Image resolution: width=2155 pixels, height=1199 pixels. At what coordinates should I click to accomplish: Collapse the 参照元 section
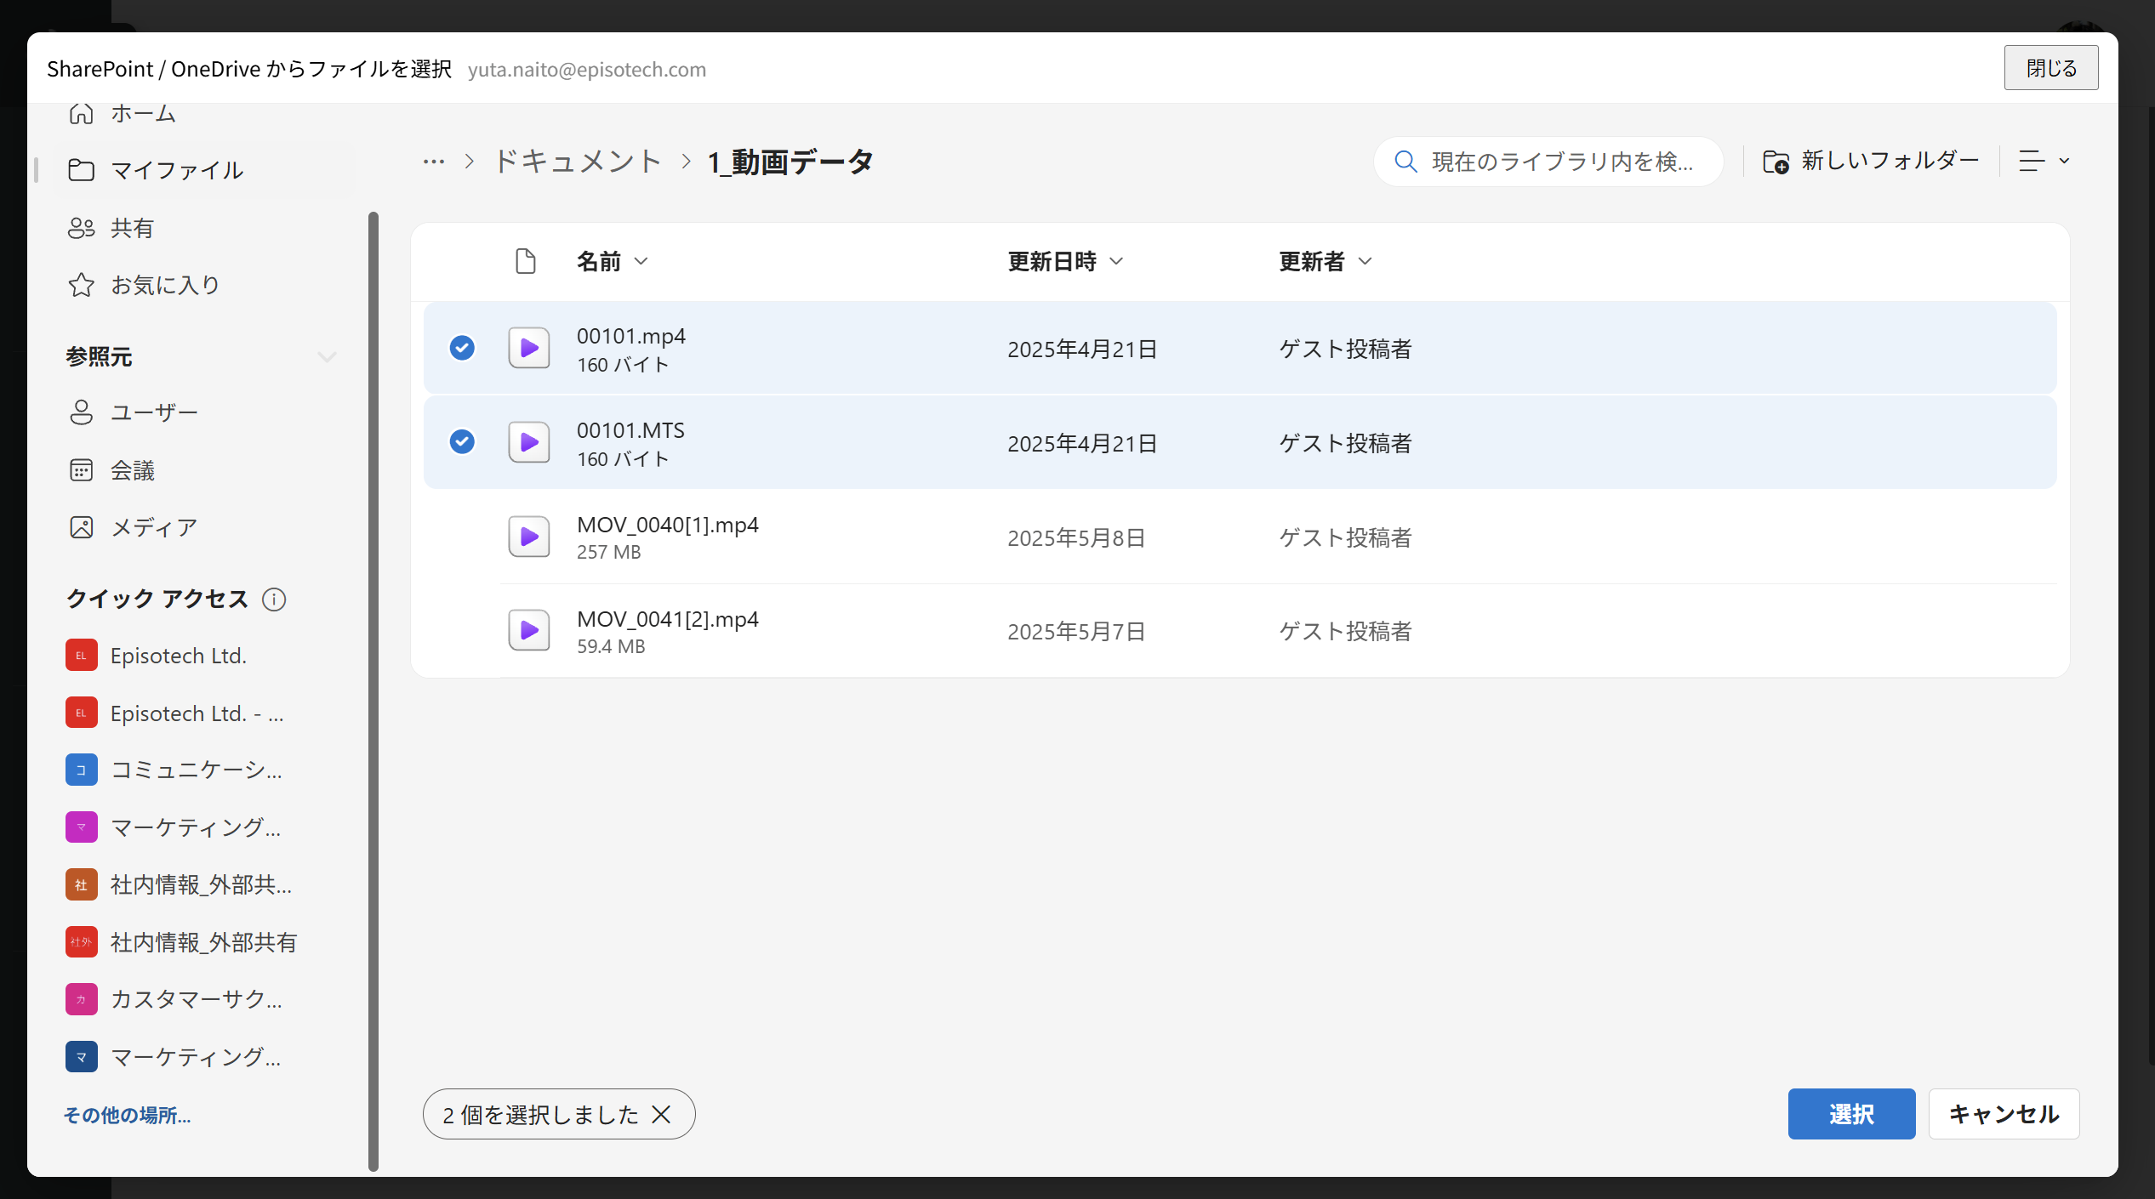328,357
